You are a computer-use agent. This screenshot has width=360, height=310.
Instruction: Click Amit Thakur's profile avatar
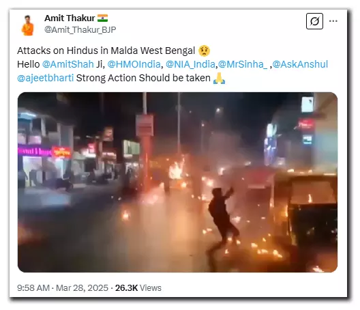[28, 25]
